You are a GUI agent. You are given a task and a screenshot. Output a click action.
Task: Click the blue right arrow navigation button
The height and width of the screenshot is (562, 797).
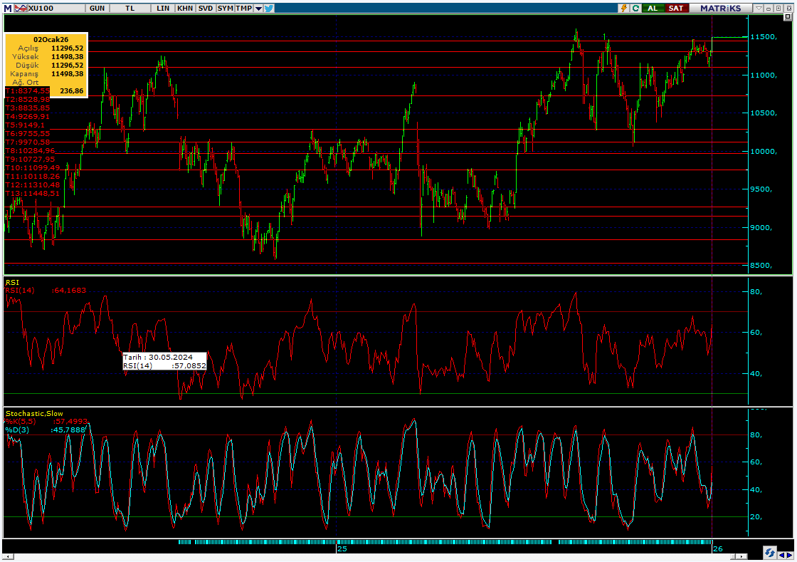coord(790,556)
